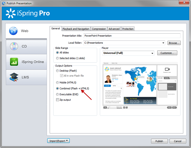This screenshot has width=191, height=148.
Task: Open the Protection tab
Action: (128, 29)
